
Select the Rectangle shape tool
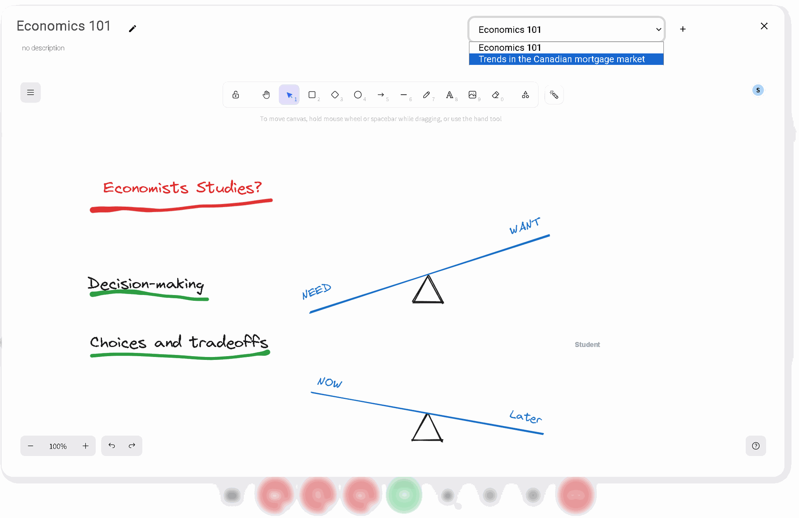[x=312, y=95]
